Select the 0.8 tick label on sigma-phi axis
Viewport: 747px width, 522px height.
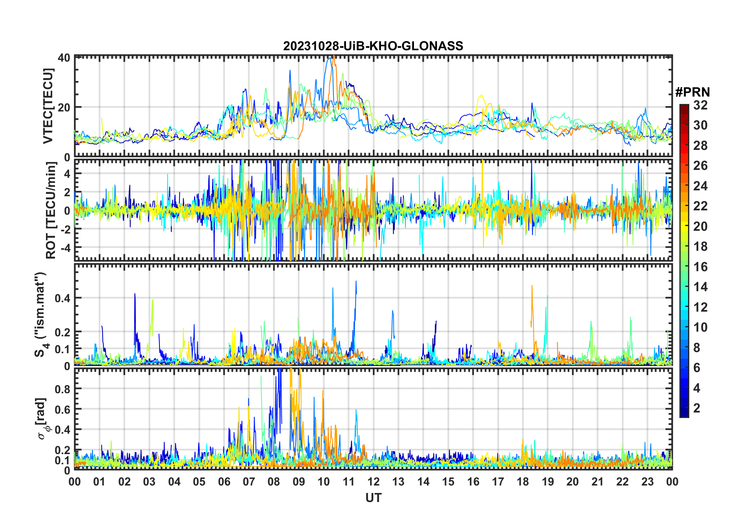click(x=63, y=389)
